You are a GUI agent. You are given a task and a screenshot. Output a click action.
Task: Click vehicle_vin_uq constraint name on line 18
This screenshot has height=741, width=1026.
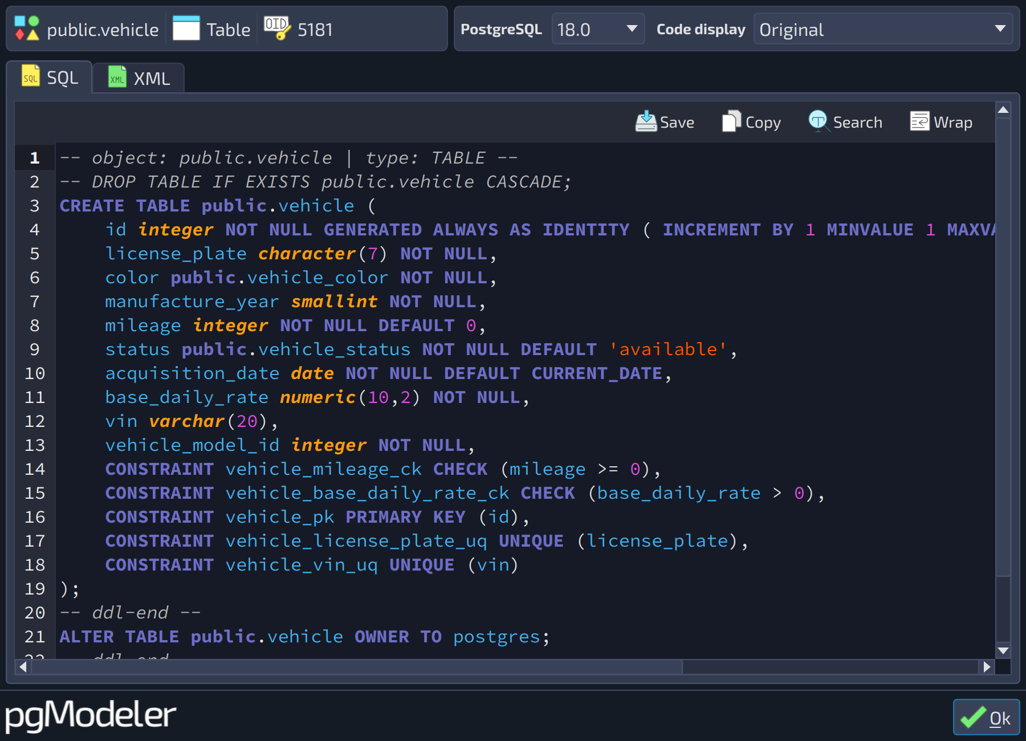coord(302,565)
